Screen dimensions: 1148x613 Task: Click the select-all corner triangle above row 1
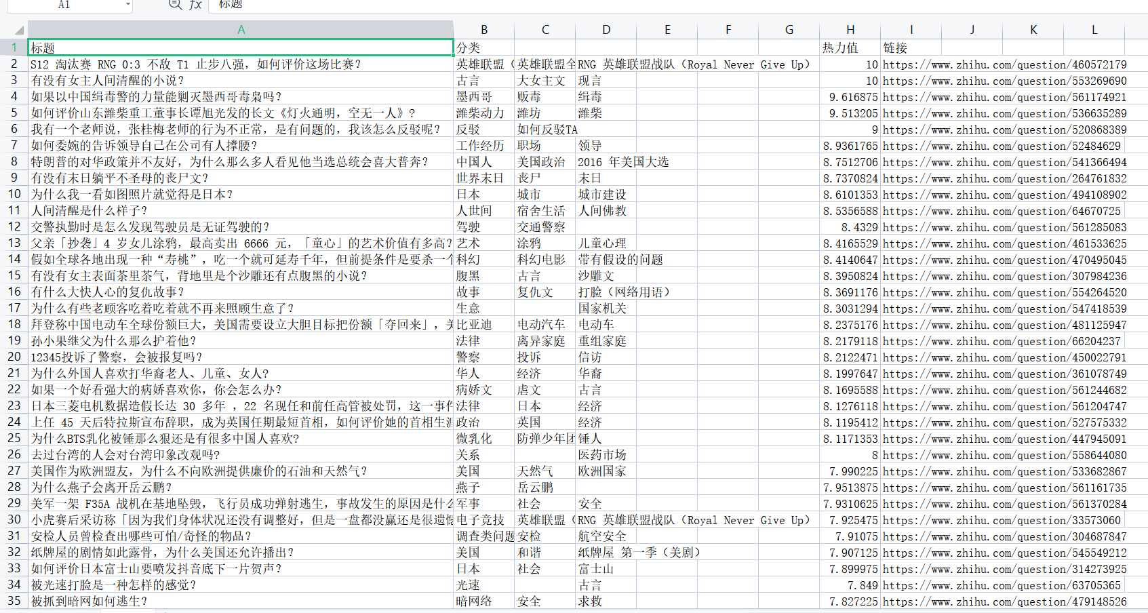coord(19,29)
